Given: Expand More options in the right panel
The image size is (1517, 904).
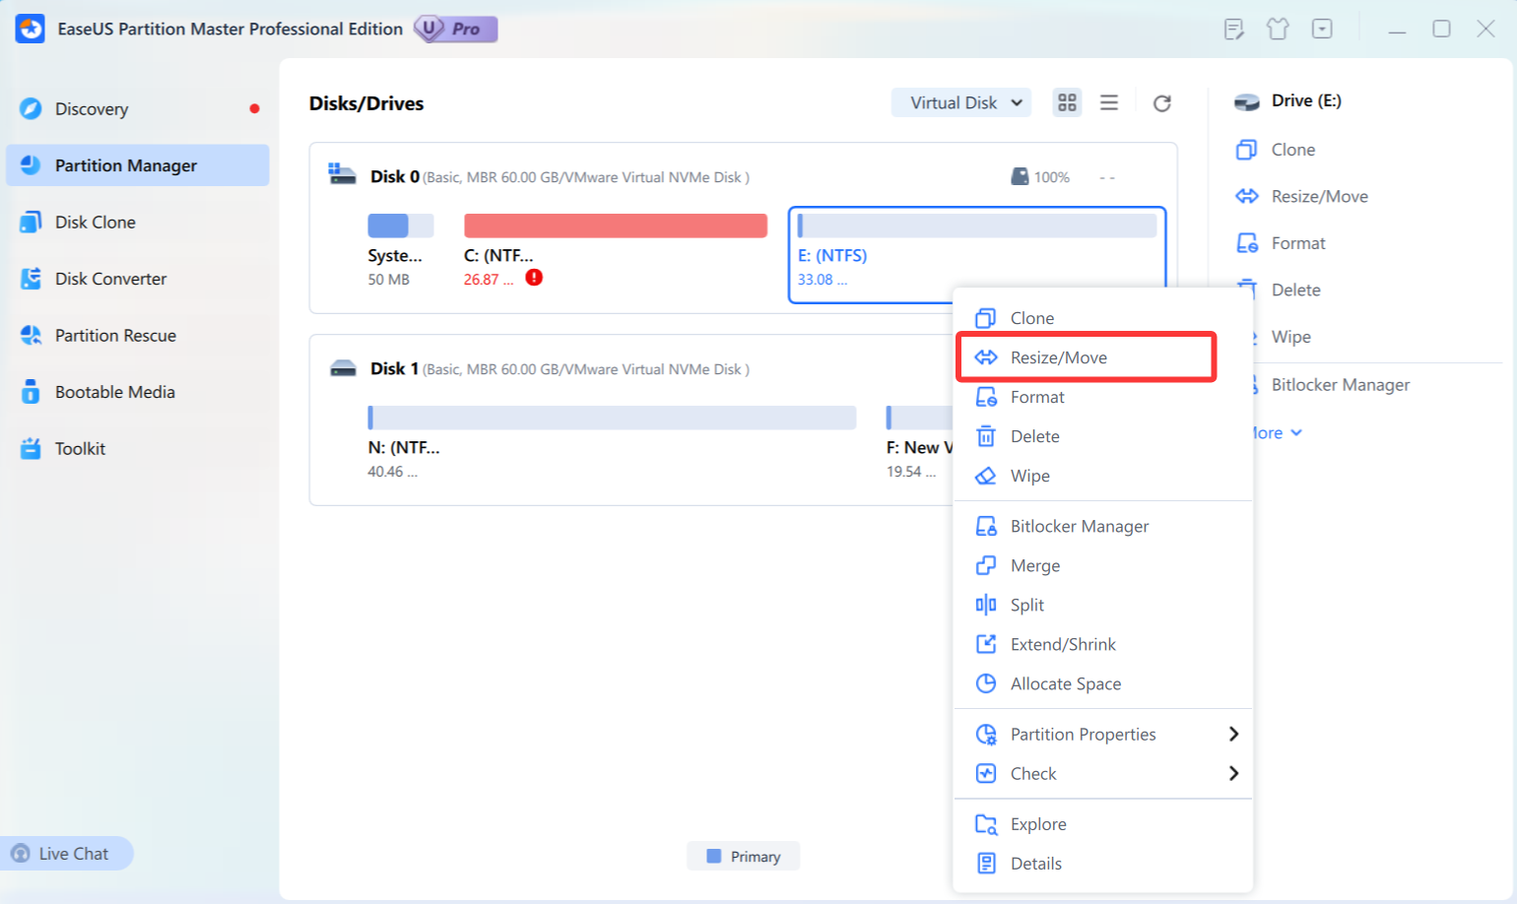Looking at the screenshot, I should (1278, 432).
